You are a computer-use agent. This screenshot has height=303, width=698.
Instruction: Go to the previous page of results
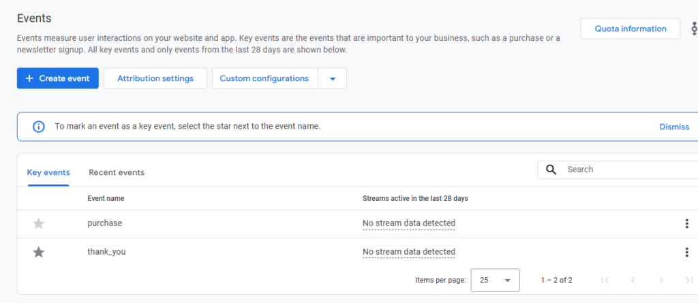(633, 281)
